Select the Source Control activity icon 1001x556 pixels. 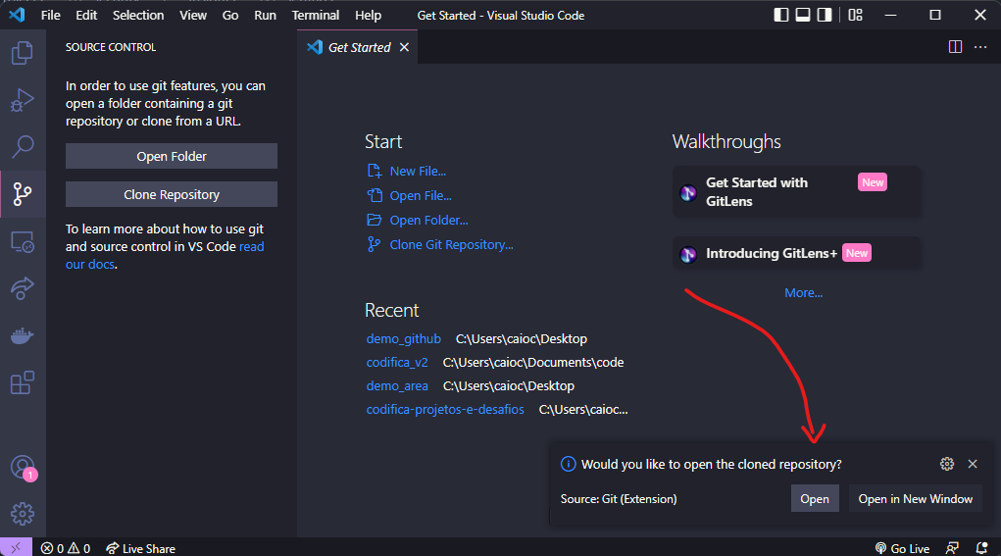(22, 193)
